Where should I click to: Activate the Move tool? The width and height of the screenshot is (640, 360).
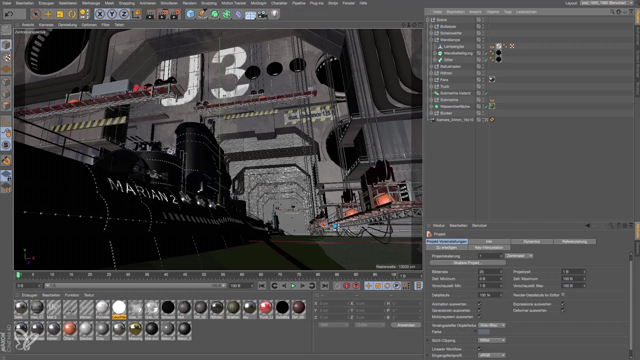tap(48, 14)
